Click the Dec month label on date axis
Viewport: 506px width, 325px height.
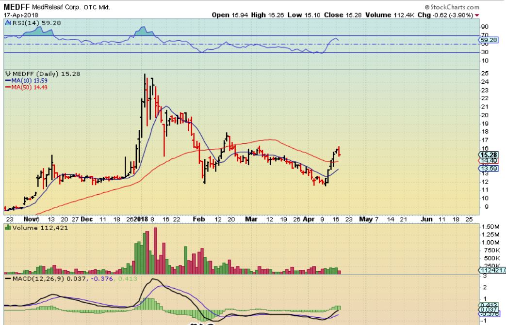coord(87,219)
